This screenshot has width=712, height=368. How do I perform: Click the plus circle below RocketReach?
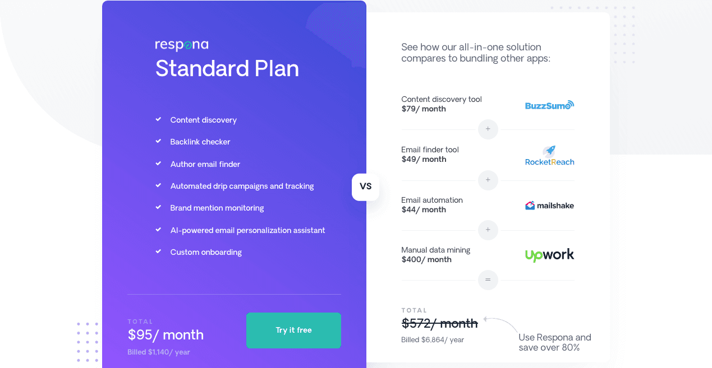pos(488,180)
